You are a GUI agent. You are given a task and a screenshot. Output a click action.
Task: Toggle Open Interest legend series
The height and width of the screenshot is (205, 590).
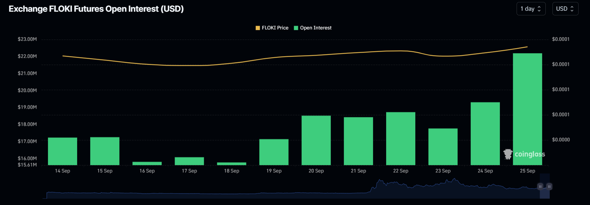(312, 28)
